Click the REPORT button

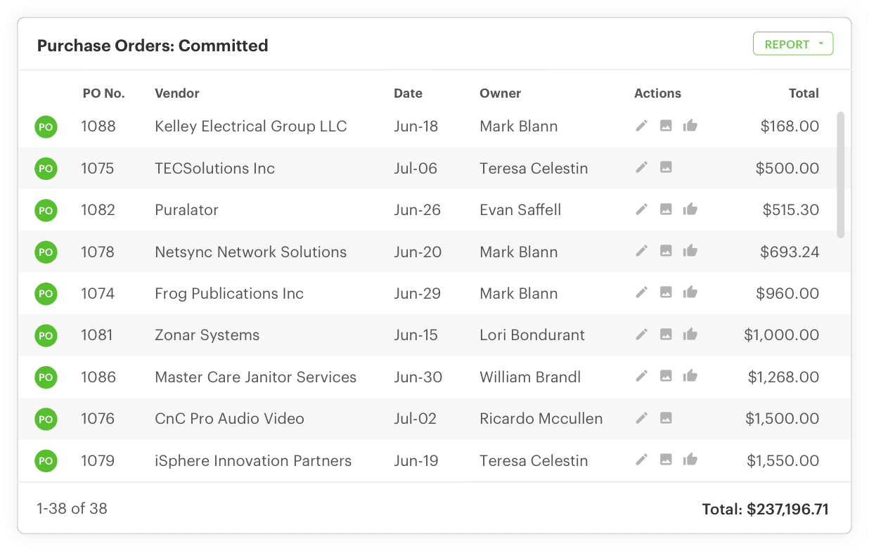[x=789, y=43]
